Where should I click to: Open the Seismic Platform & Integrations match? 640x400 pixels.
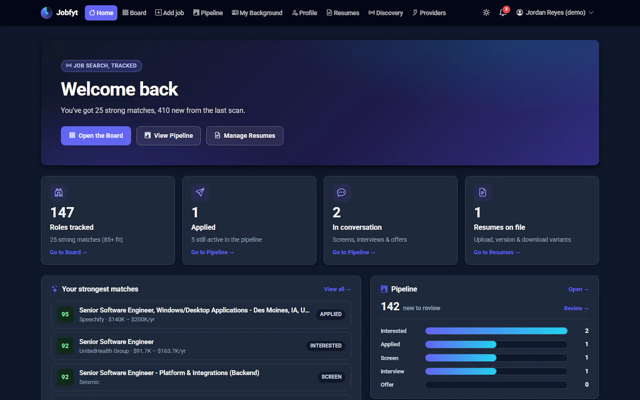[201, 377]
